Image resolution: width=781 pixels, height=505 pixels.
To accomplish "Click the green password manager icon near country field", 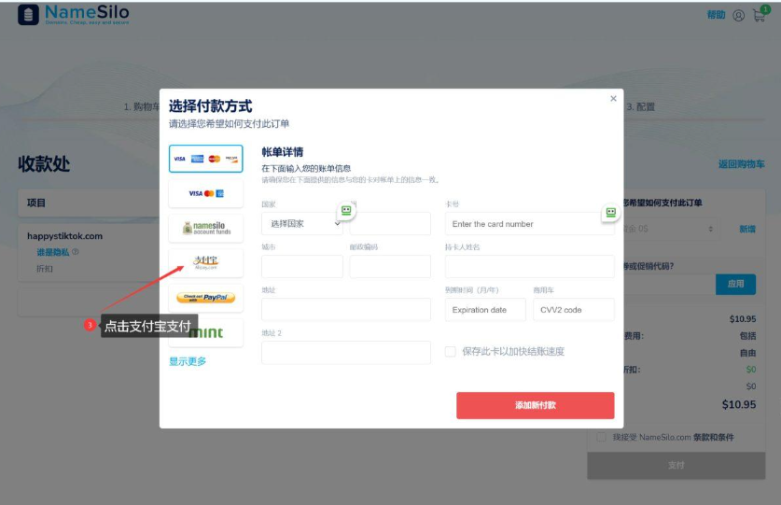I will [x=346, y=211].
